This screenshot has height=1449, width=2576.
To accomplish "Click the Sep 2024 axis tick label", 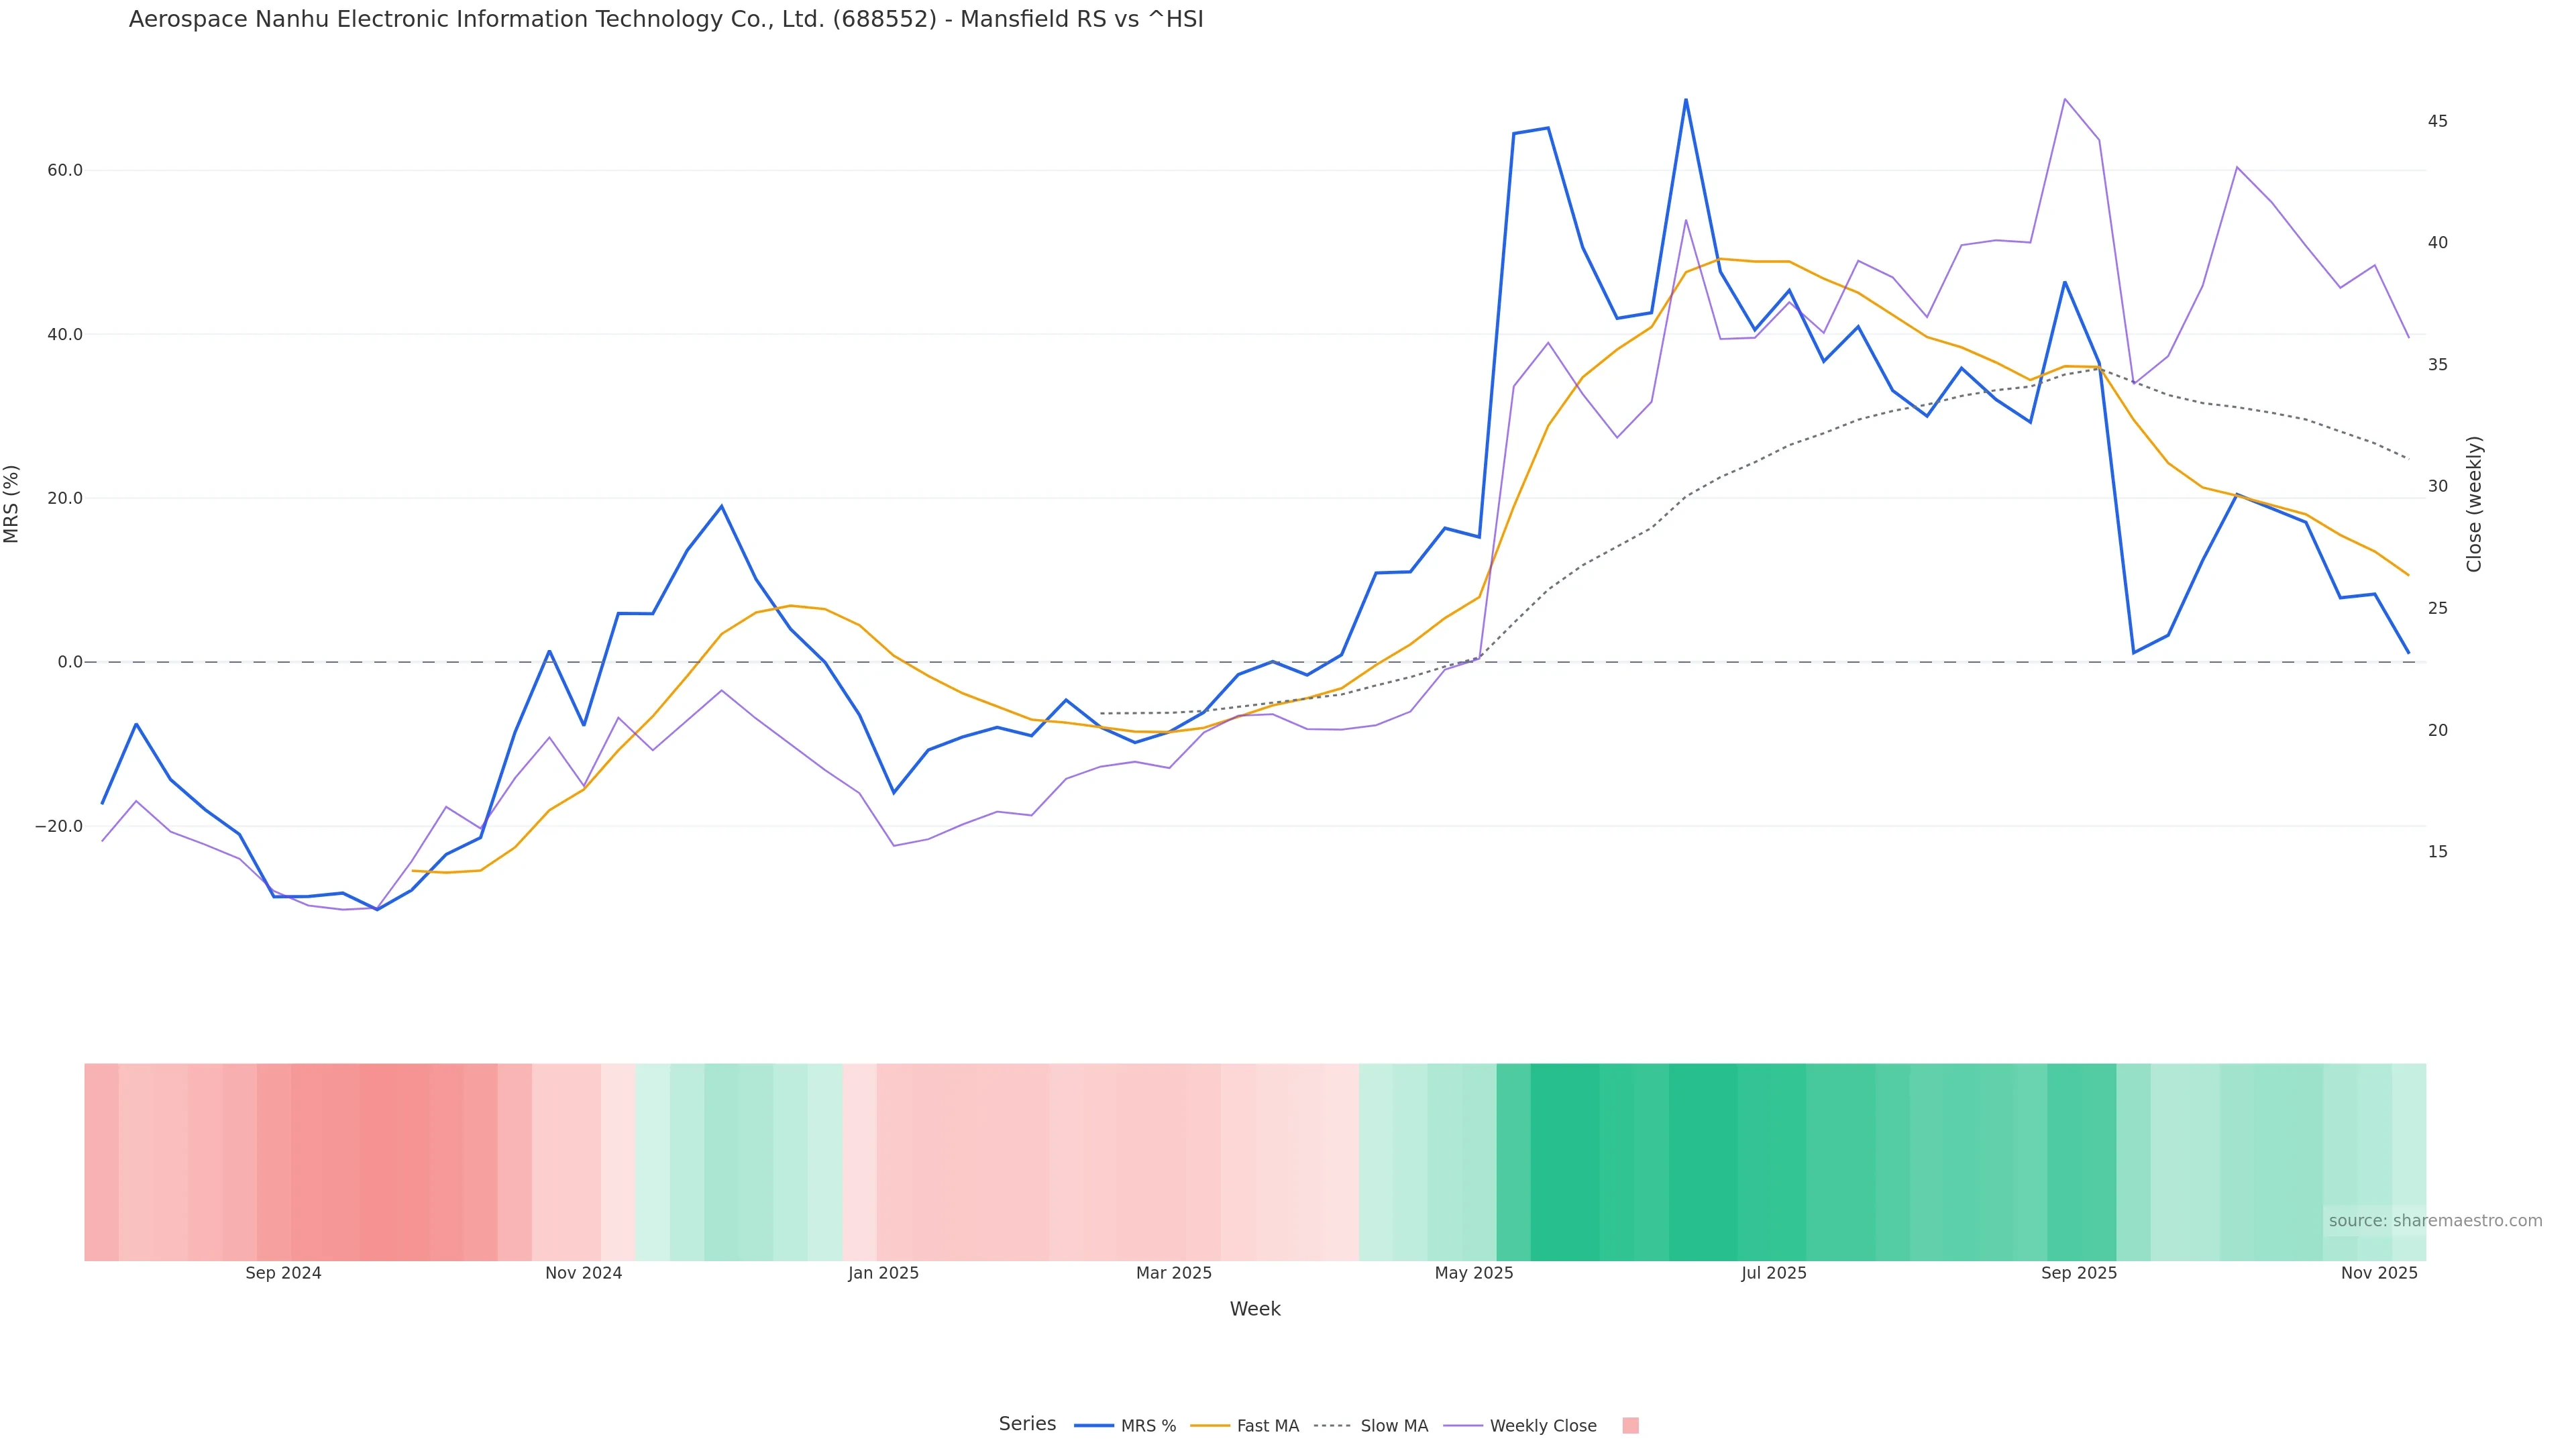I will click(283, 1273).
